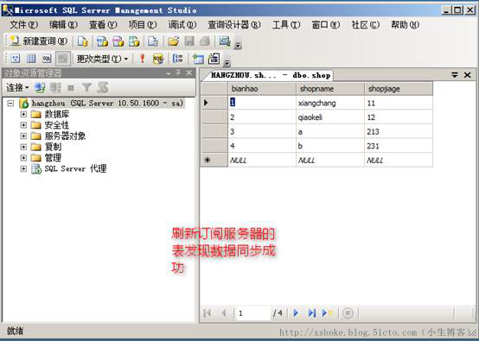
Task: Expand the 数据库 folder node
Action: click(23, 114)
